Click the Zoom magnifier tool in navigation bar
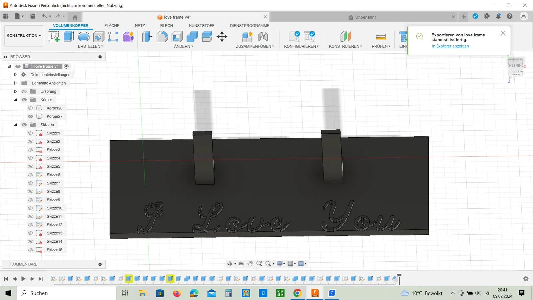Viewport: 533px width, 300px height. [x=259, y=264]
